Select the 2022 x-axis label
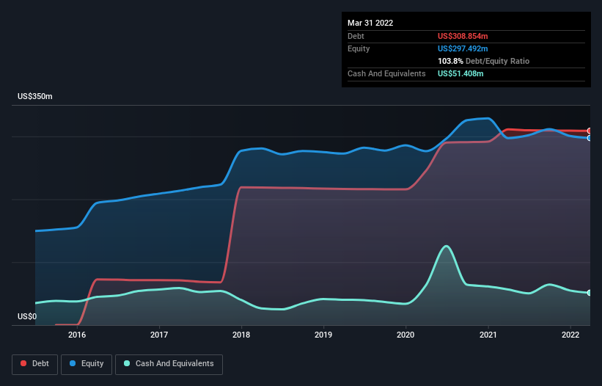 coord(570,335)
